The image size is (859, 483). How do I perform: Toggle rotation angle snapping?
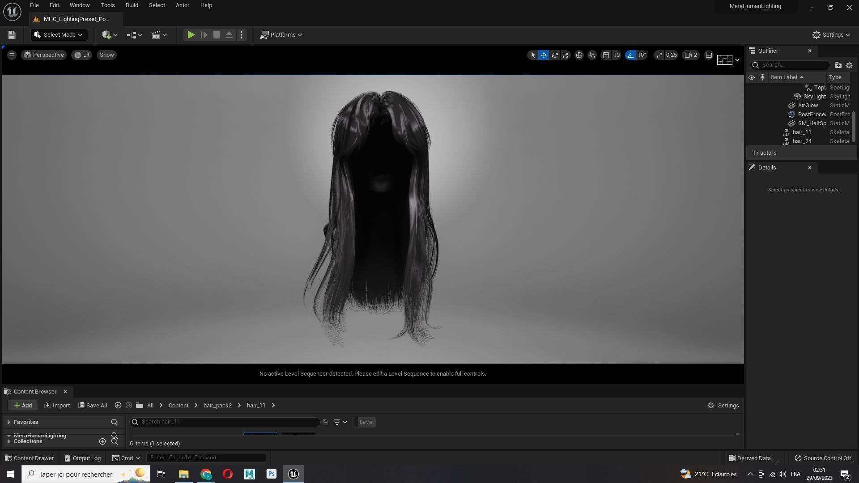tap(630, 55)
